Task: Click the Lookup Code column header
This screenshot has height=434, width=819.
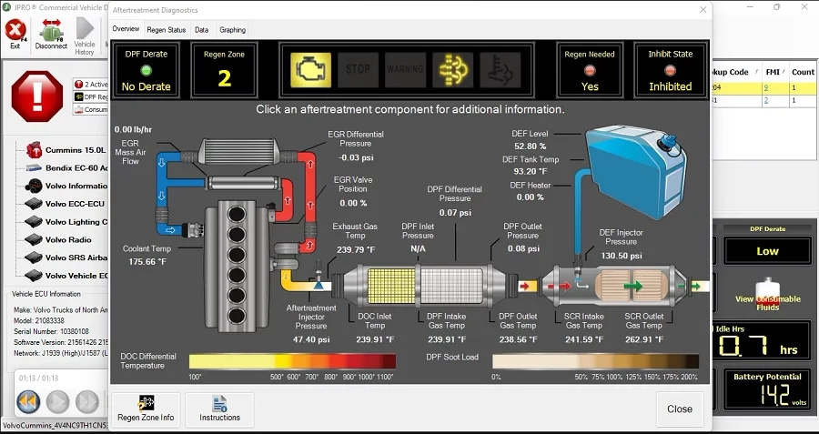Action: click(x=736, y=72)
